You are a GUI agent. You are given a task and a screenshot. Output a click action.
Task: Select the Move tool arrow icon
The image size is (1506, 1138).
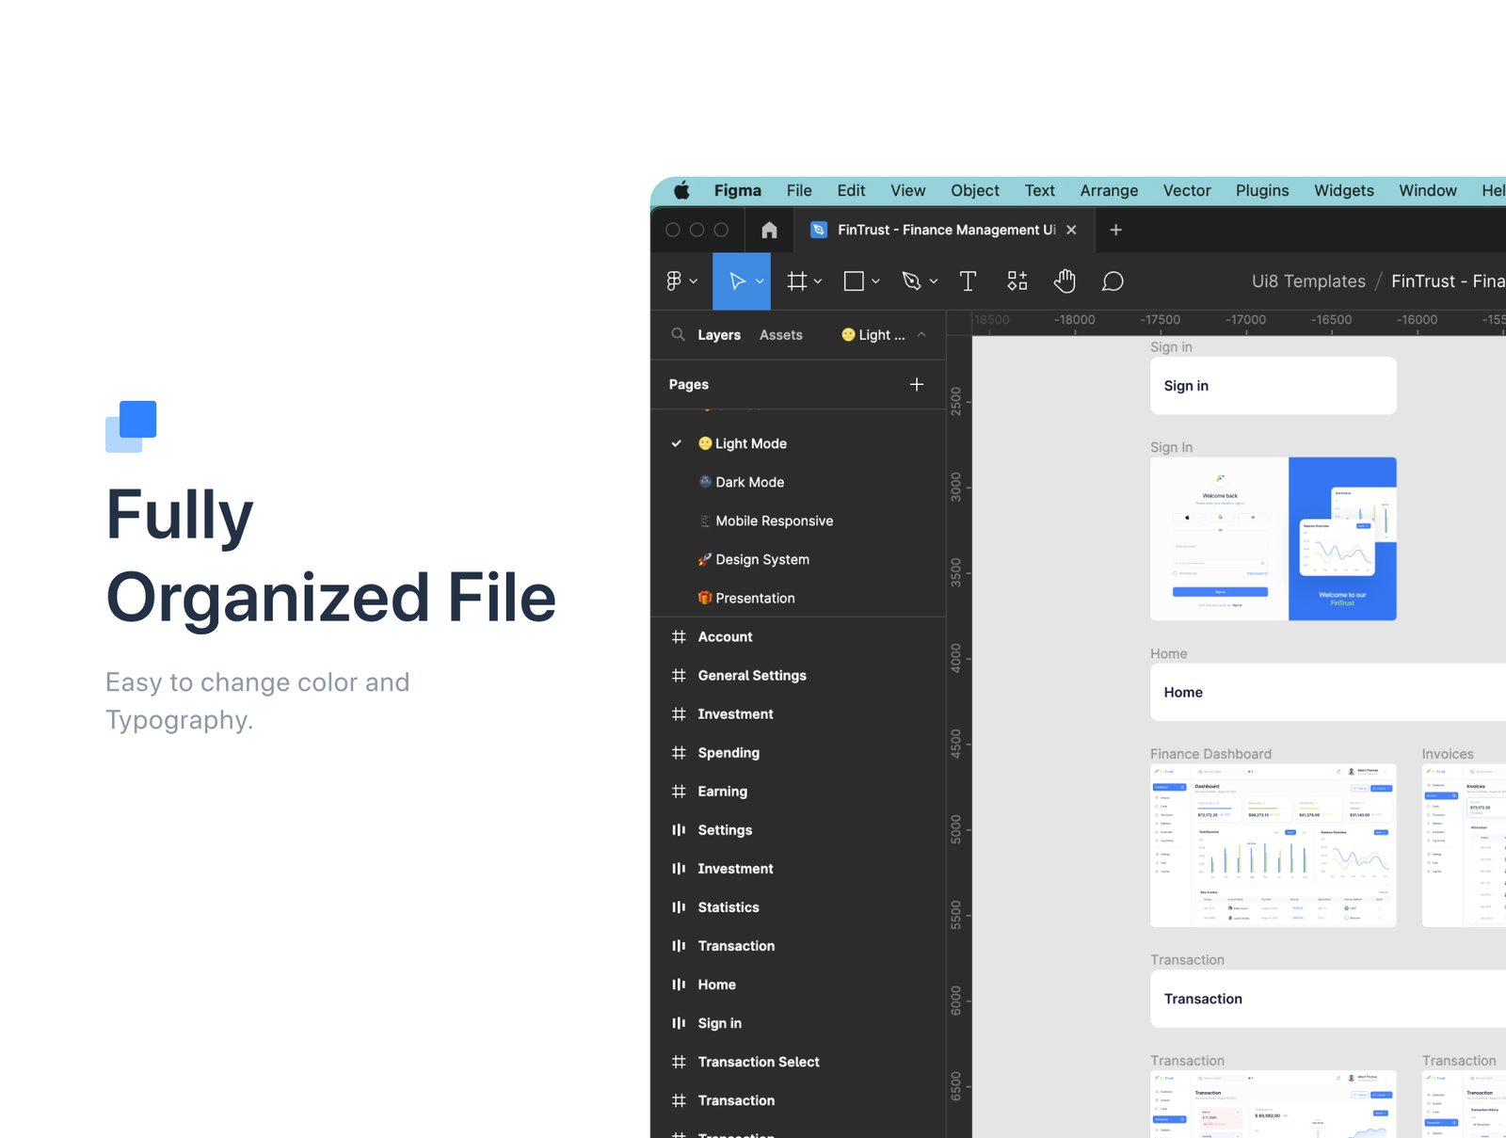click(737, 281)
